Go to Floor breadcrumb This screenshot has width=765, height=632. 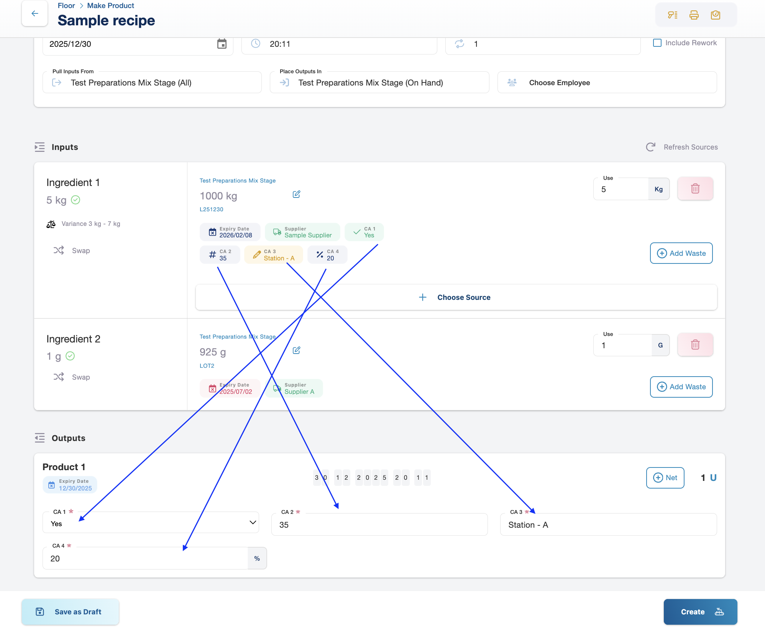(66, 6)
